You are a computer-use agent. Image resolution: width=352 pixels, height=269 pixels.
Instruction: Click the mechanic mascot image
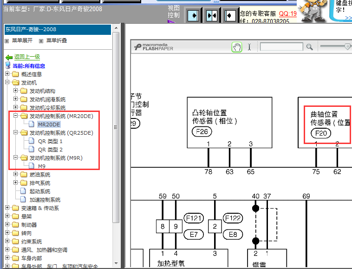[313, 11]
